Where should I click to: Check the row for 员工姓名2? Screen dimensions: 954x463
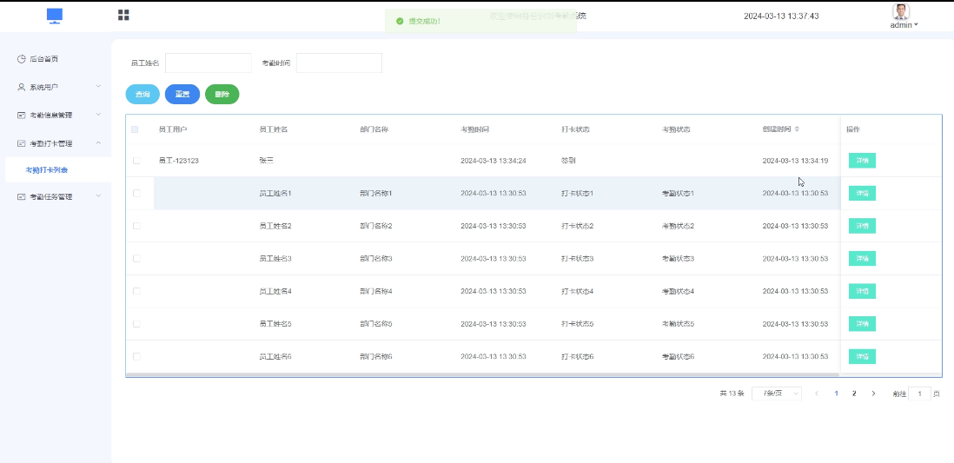click(136, 226)
